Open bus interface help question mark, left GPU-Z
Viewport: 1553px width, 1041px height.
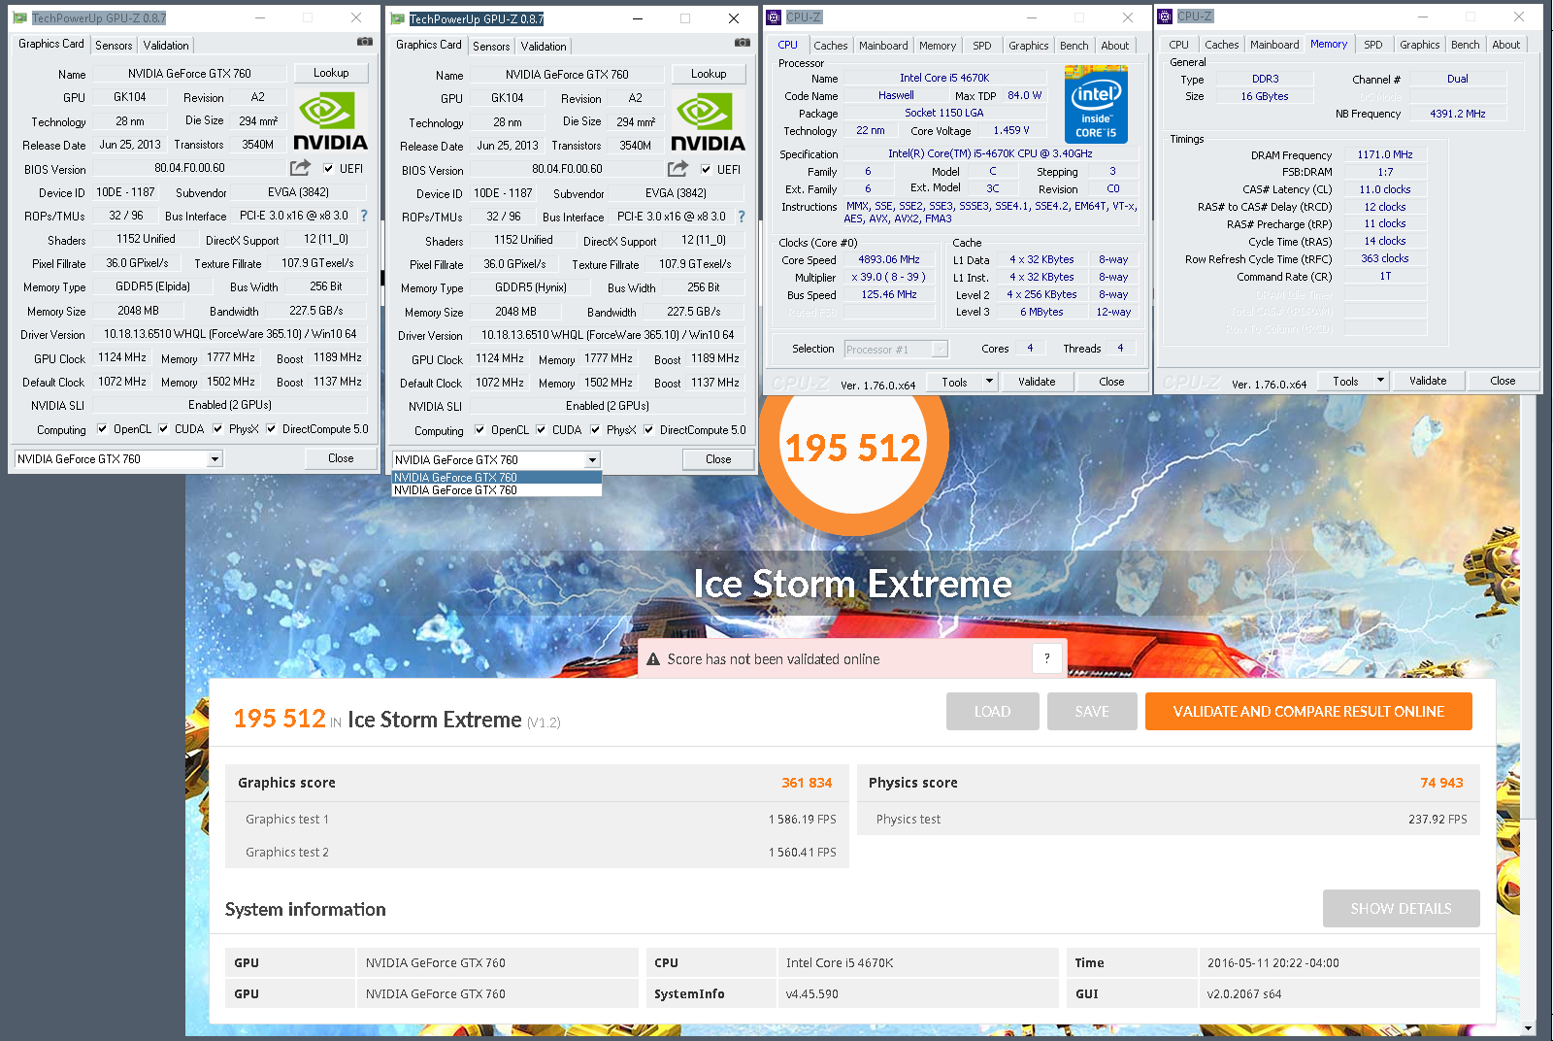364,216
